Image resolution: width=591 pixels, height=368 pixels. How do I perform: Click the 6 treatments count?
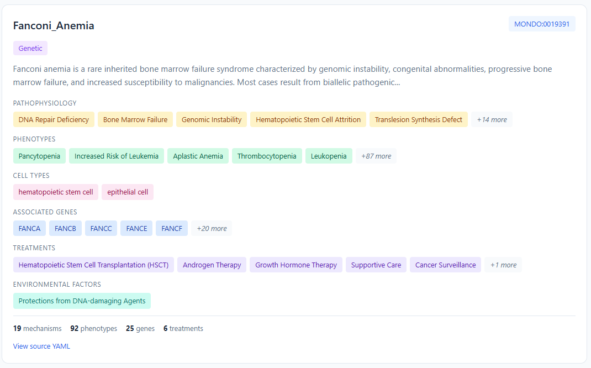[183, 328]
